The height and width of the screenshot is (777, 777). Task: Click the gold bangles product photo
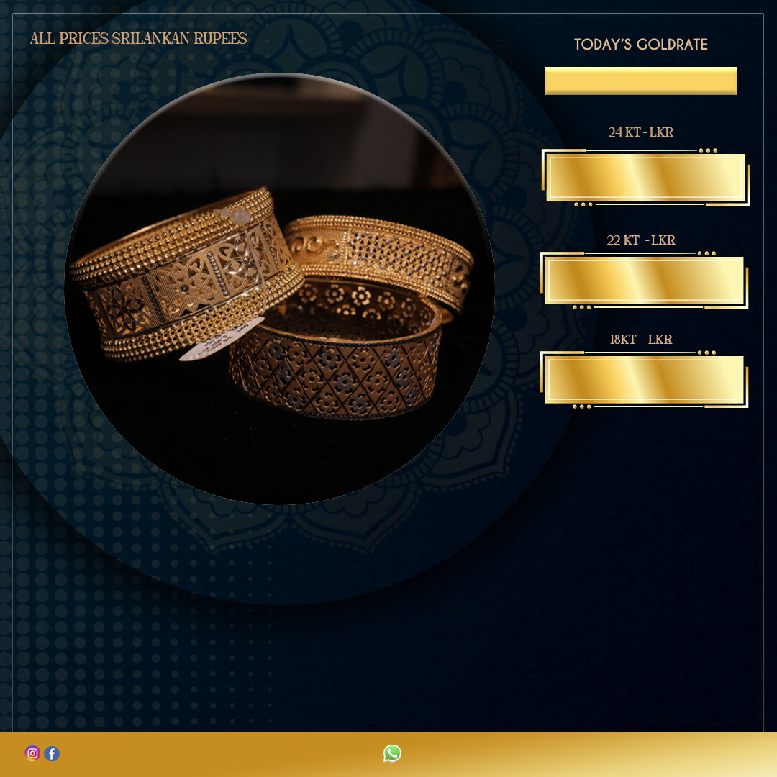coord(279,288)
